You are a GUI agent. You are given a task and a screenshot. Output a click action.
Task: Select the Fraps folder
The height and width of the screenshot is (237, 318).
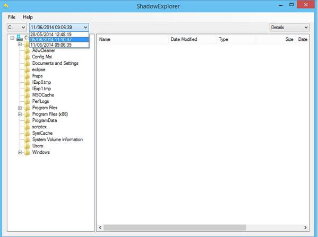[37, 76]
